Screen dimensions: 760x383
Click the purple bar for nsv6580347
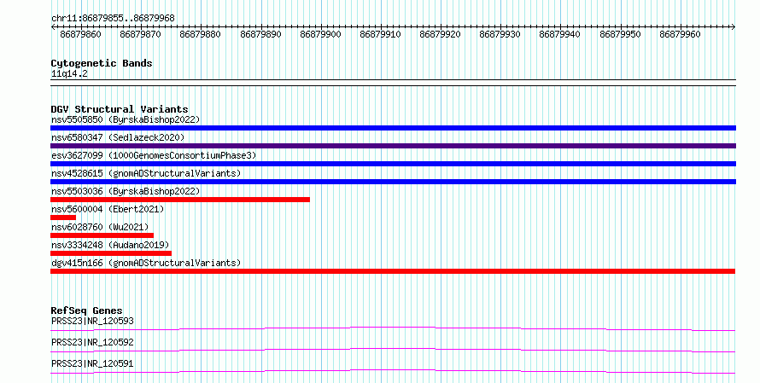393,146
